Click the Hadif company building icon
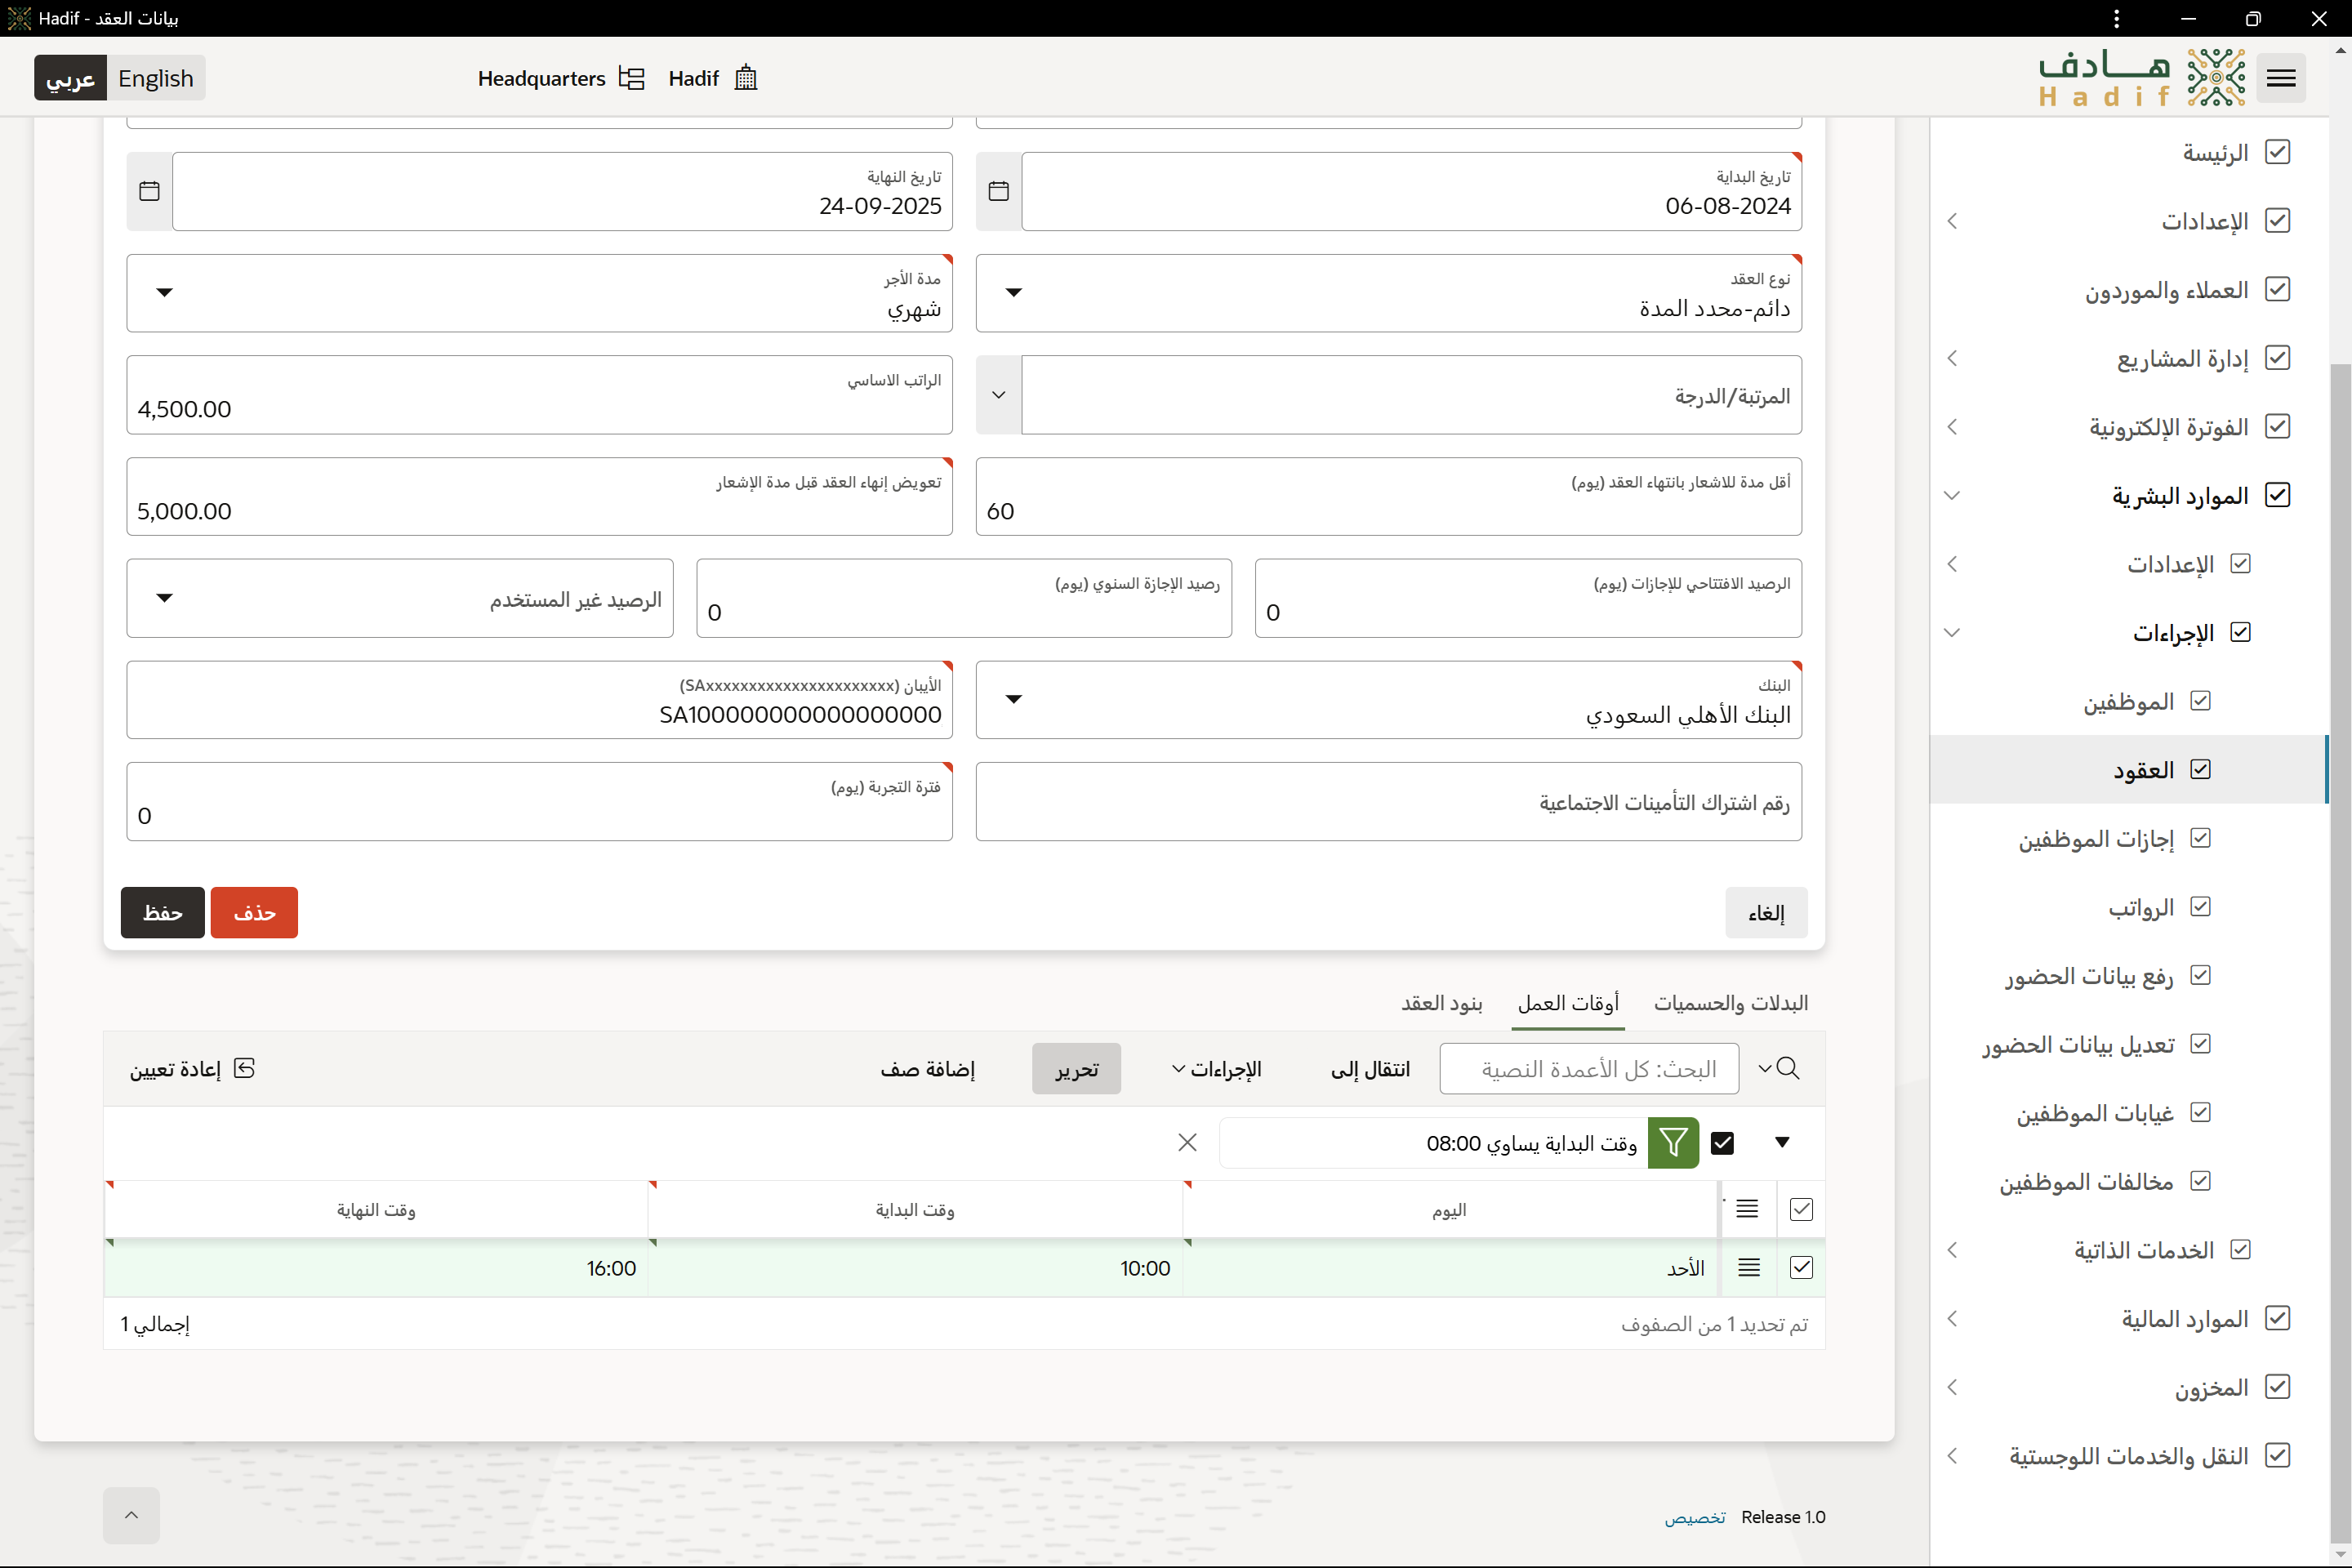 point(746,78)
